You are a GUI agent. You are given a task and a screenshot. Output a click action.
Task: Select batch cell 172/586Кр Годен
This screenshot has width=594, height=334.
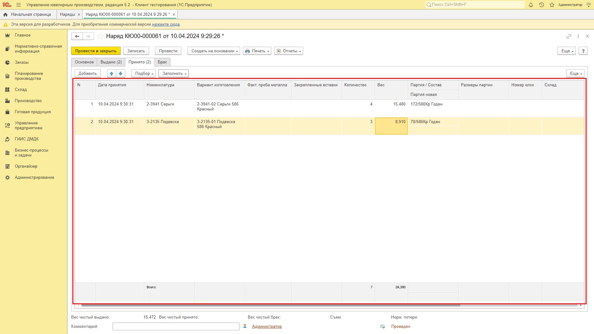(x=433, y=104)
